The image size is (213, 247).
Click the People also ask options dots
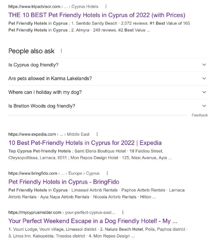tap(61, 51)
